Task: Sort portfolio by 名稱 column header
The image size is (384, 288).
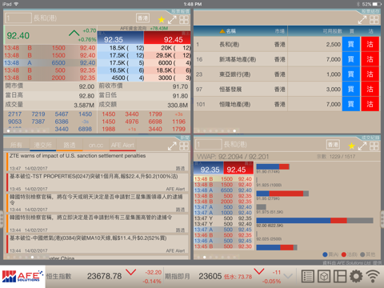Action: tap(228, 31)
